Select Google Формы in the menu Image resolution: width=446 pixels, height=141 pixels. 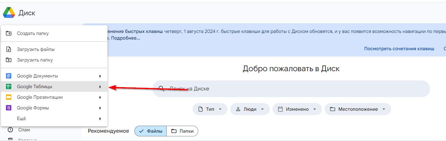tap(54, 108)
